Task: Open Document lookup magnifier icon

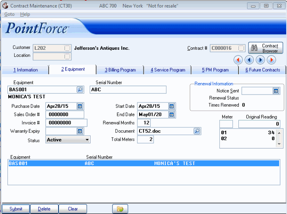Action: (x=197, y=131)
